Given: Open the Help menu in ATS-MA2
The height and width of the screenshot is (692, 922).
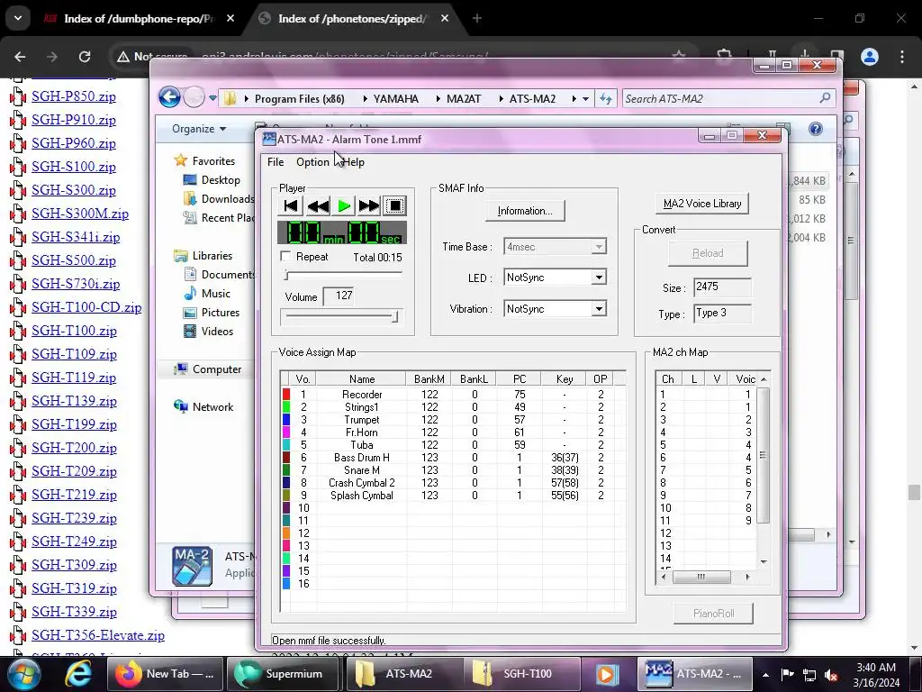Looking at the screenshot, I should [x=353, y=162].
